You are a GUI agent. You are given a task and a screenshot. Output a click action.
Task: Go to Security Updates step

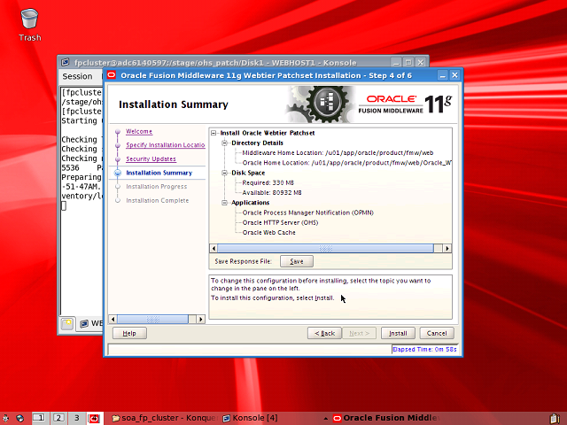151,159
